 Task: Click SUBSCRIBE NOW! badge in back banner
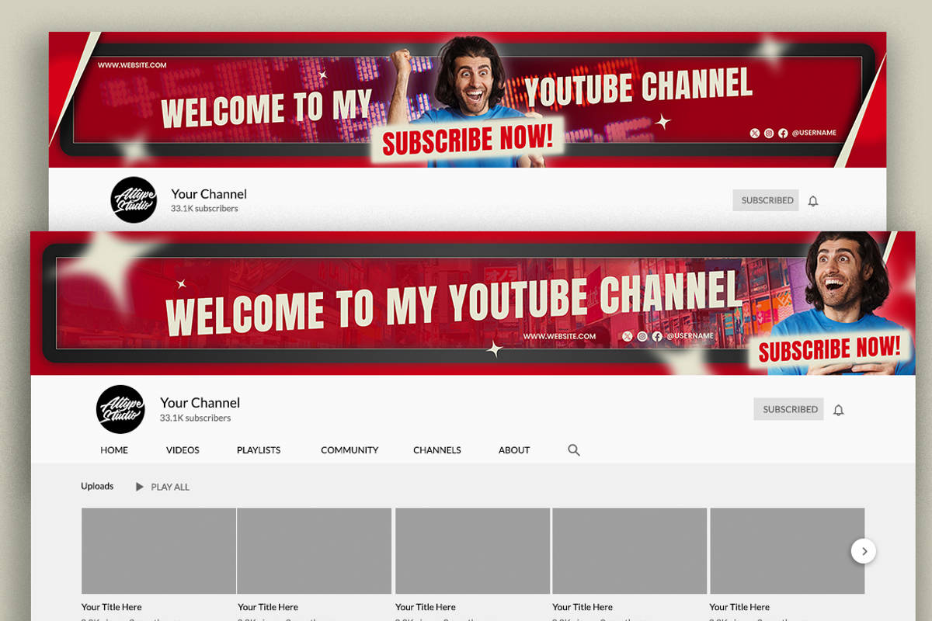[x=468, y=140]
